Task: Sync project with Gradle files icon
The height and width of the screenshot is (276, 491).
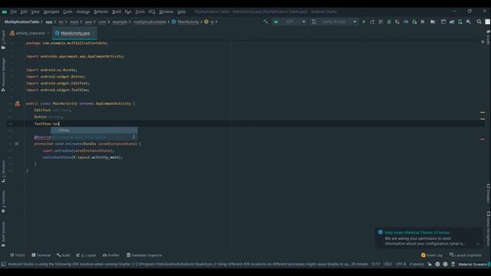Action: point(452,22)
